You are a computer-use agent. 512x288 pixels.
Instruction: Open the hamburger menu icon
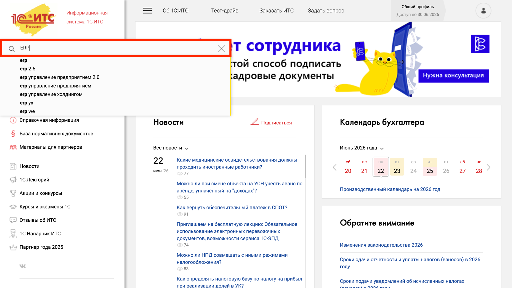(147, 11)
